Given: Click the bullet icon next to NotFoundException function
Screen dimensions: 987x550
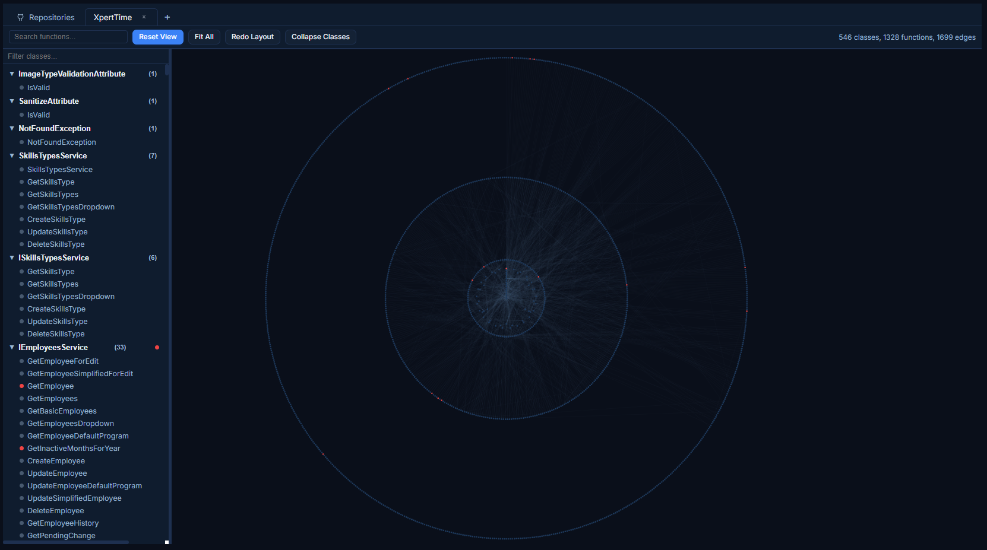Looking at the screenshot, I should 21,142.
